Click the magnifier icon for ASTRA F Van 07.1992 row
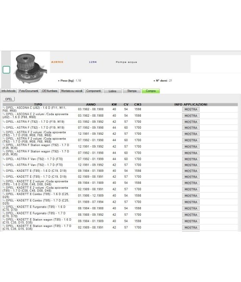 coord(4,159)
